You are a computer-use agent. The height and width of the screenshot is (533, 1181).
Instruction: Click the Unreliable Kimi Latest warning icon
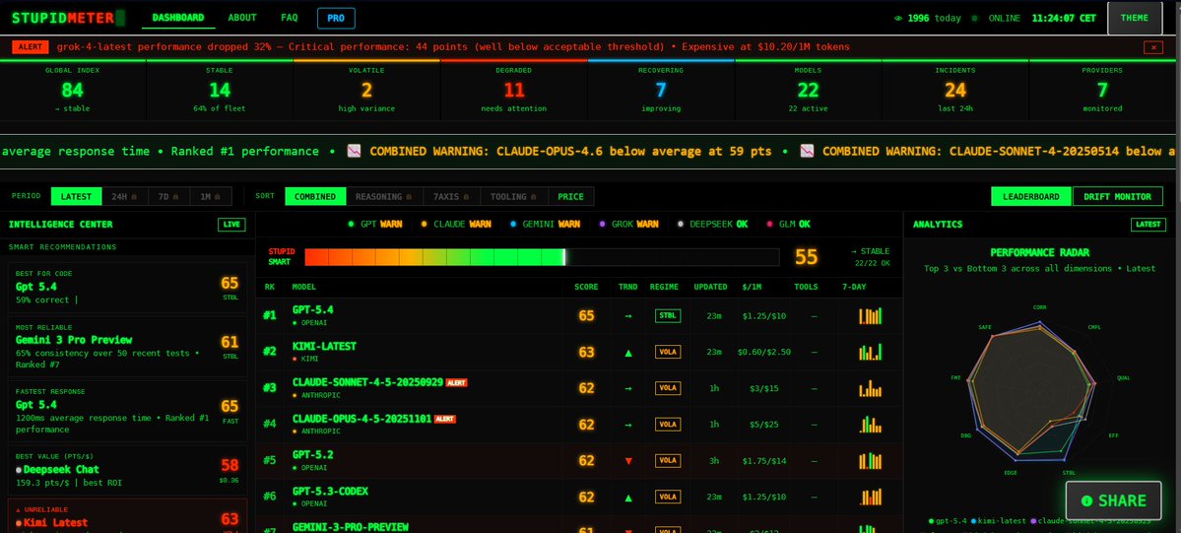pos(18,510)
